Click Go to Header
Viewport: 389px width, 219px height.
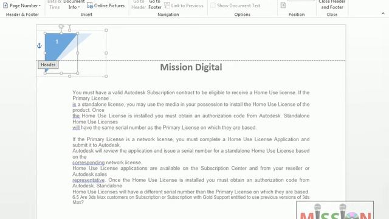(x=139, y=5)
